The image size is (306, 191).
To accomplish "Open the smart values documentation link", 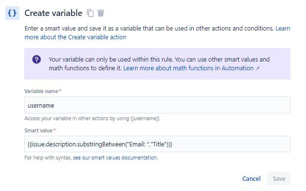I will (x=115, y=158).
